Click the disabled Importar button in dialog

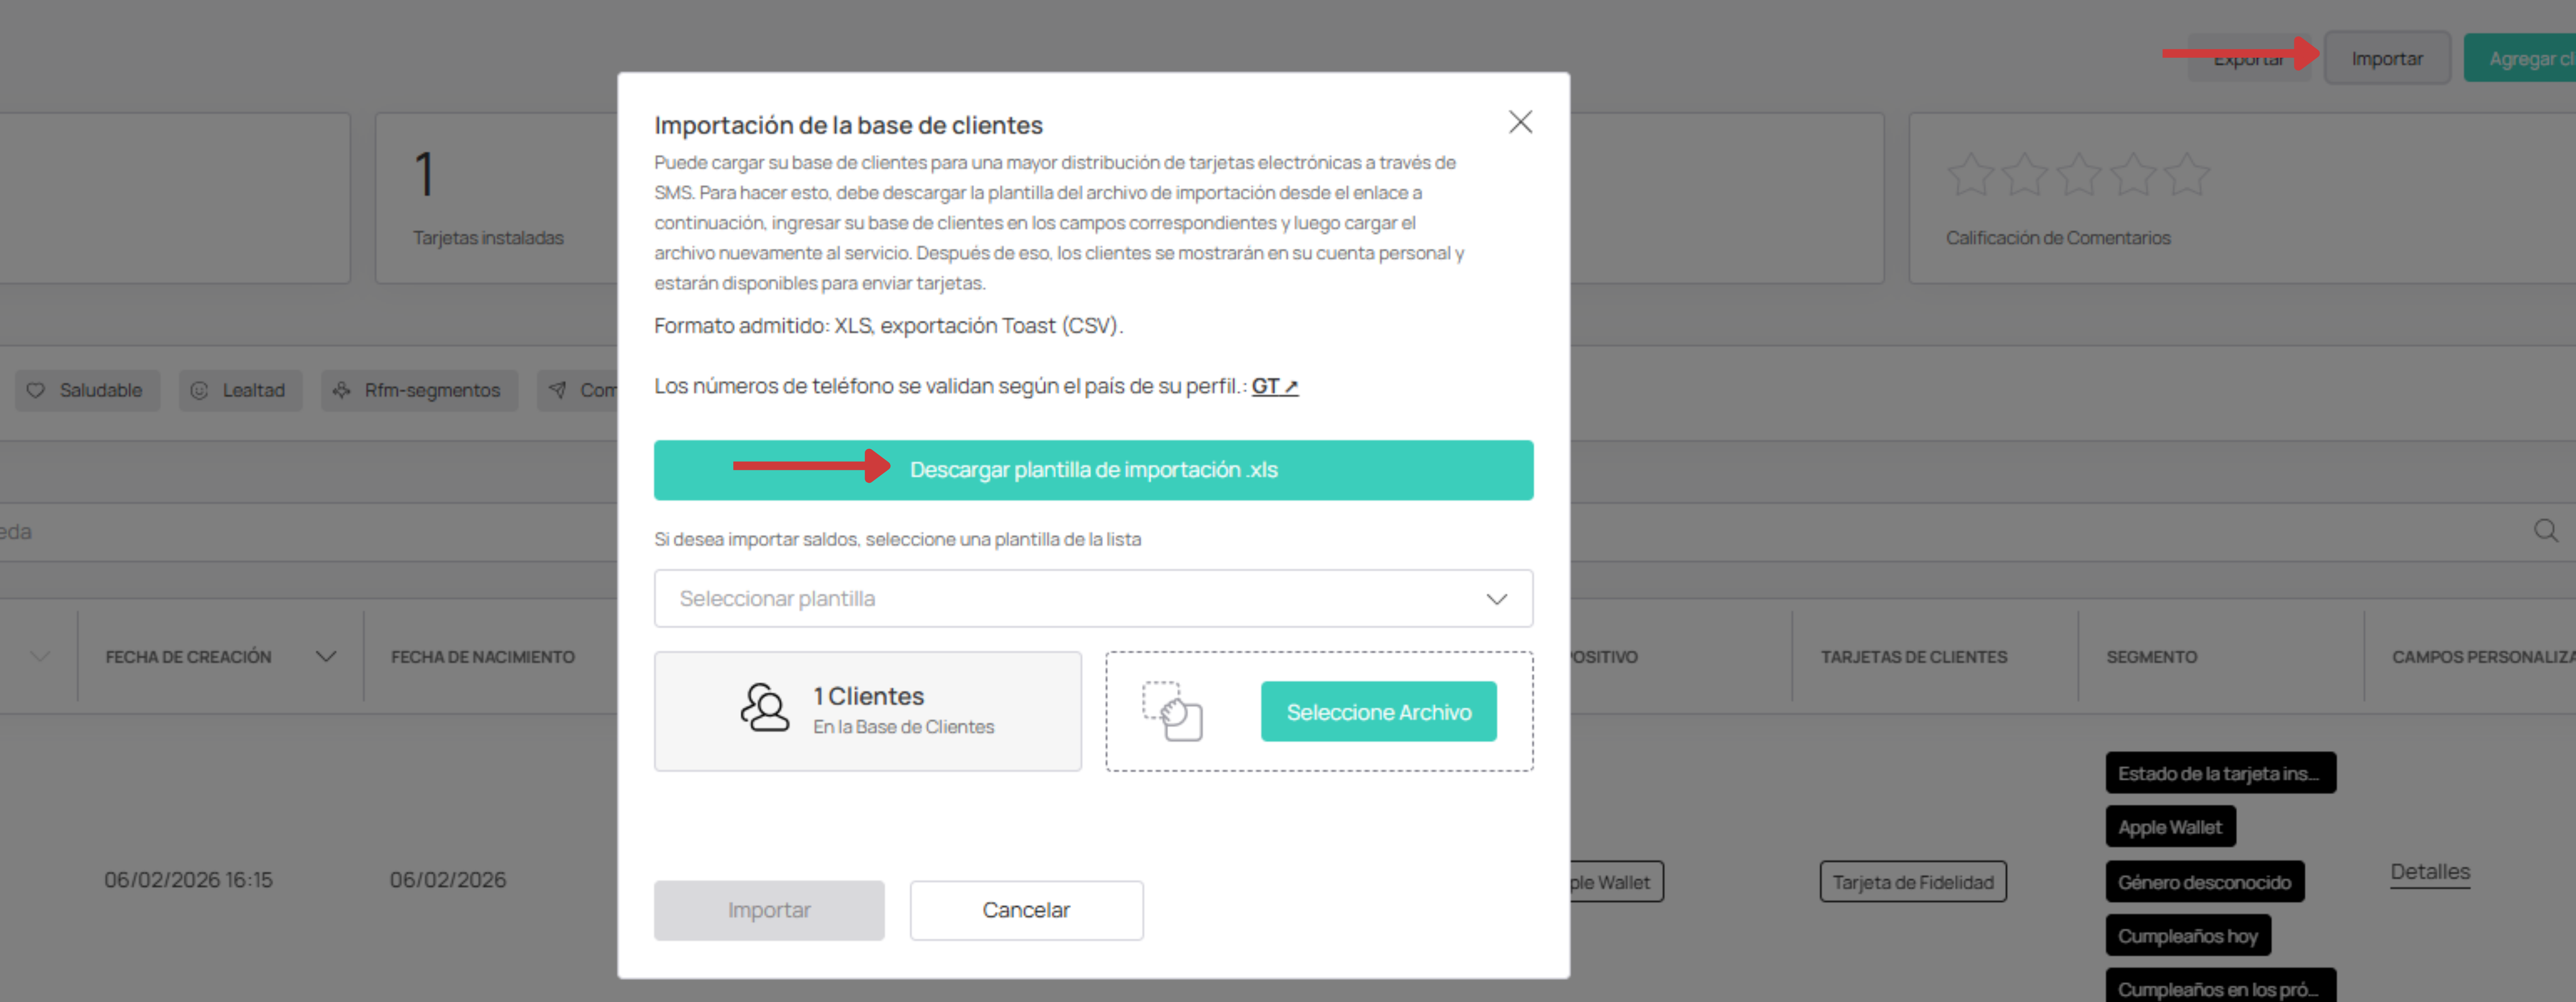pyautogui.click(x=769, y=910)
